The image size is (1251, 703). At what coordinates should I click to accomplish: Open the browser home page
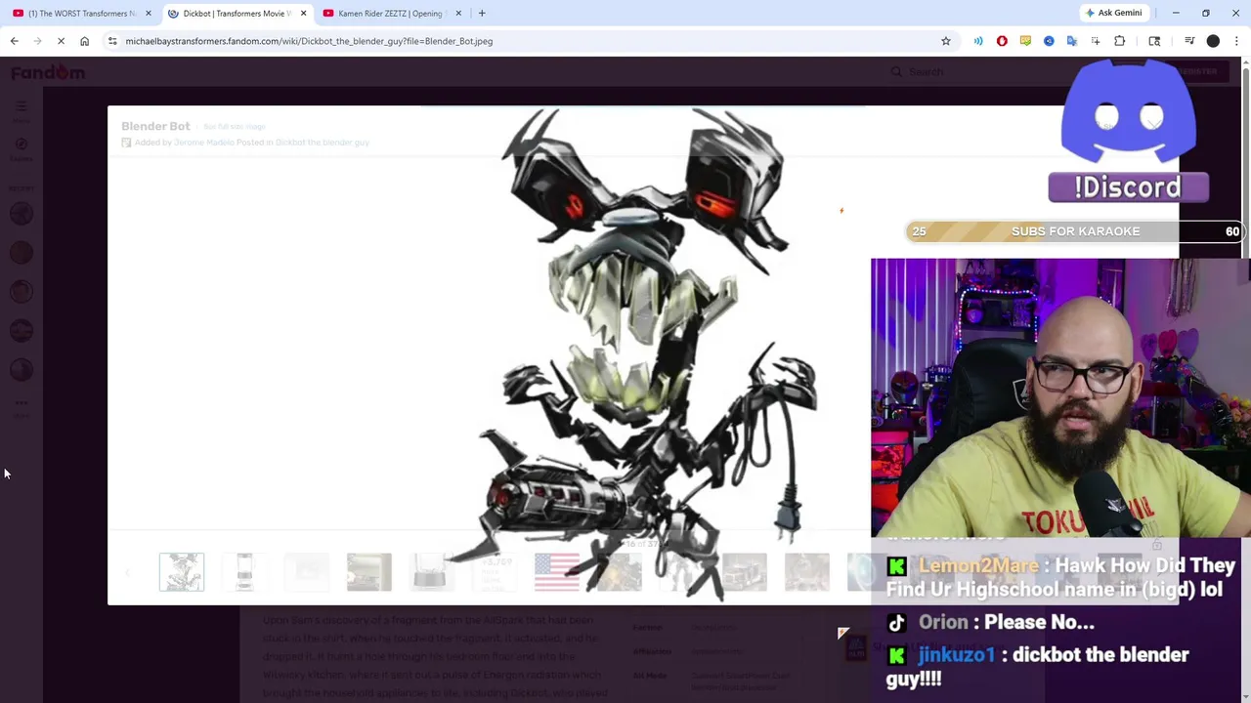tap(84, 41)
